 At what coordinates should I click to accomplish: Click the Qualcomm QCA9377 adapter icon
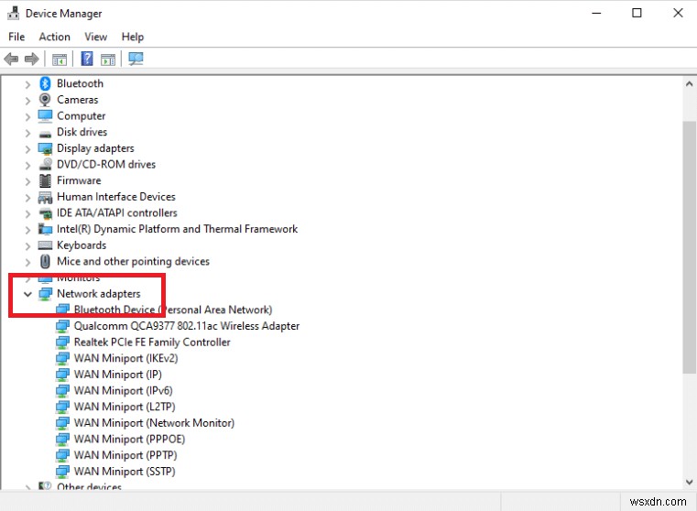(62, 326)
